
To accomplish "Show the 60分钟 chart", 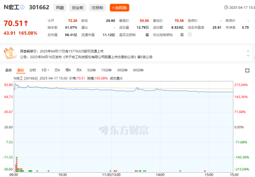I will [x=138, y=70].
